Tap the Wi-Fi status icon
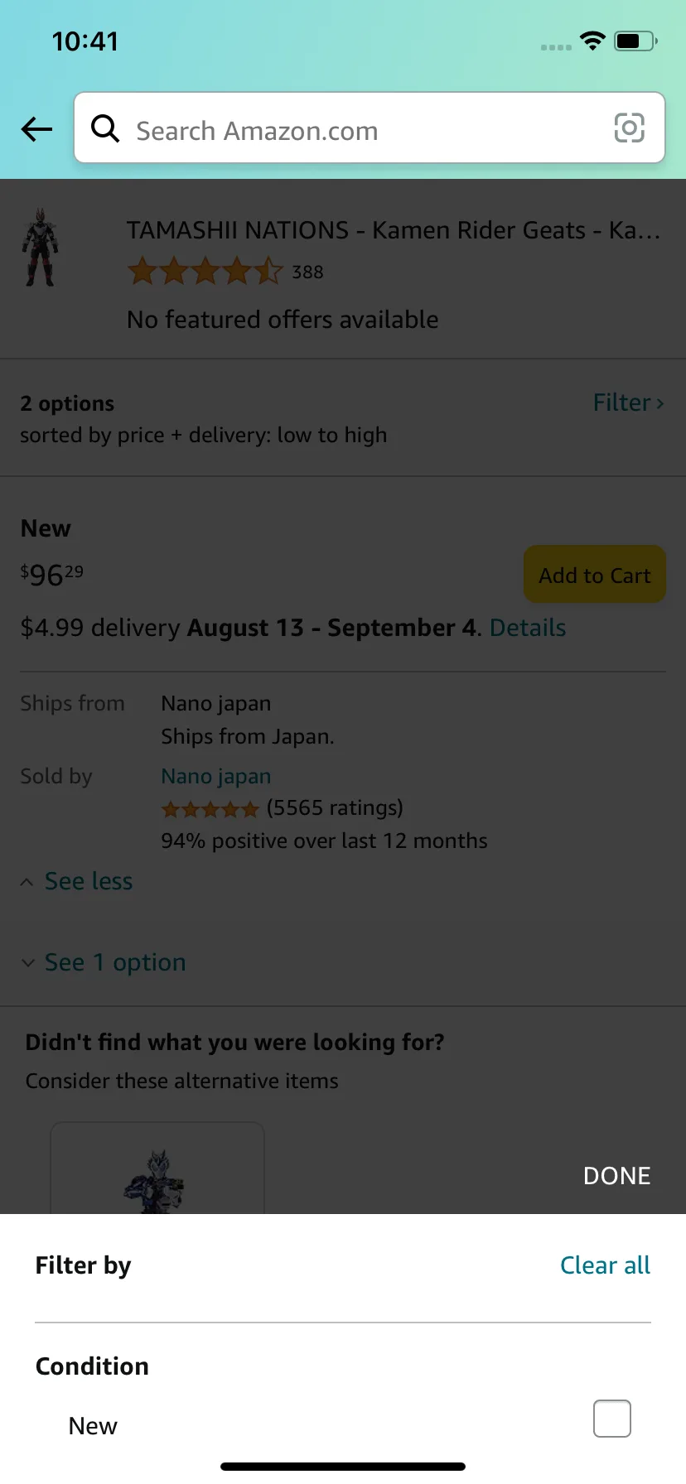This screenshot has width=686, height=1484. (592, 41)
